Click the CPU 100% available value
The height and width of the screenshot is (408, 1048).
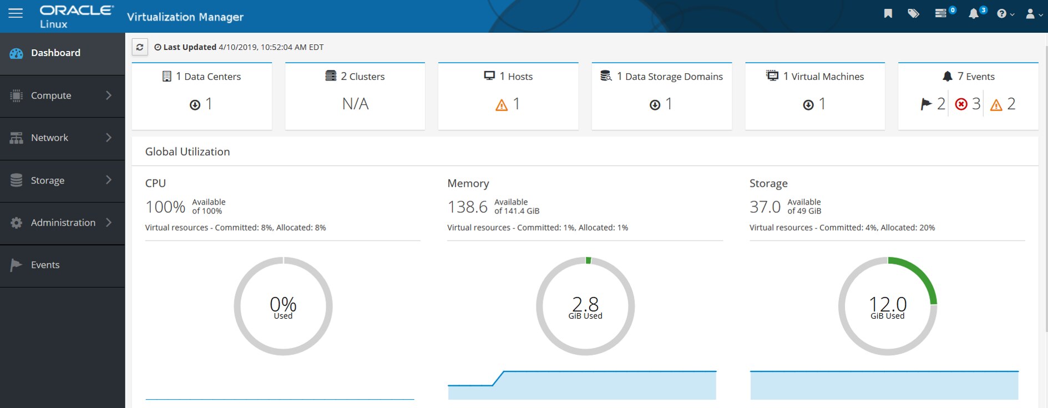click(165, 207)
